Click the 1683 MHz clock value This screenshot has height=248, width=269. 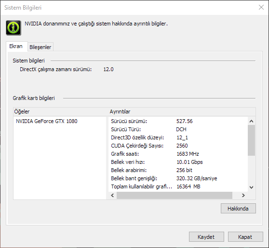click(188, 154)
